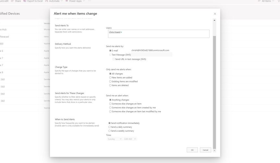Open the Sunday day dropdown
Image resolution: width=280 pixels, height=163 pixels.
[x=115, y=139]
